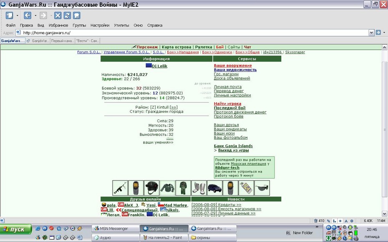The height and width of the screenshot is (242, 388).
Task: Open Forum S.O.L. link
Action: (88, 52)
